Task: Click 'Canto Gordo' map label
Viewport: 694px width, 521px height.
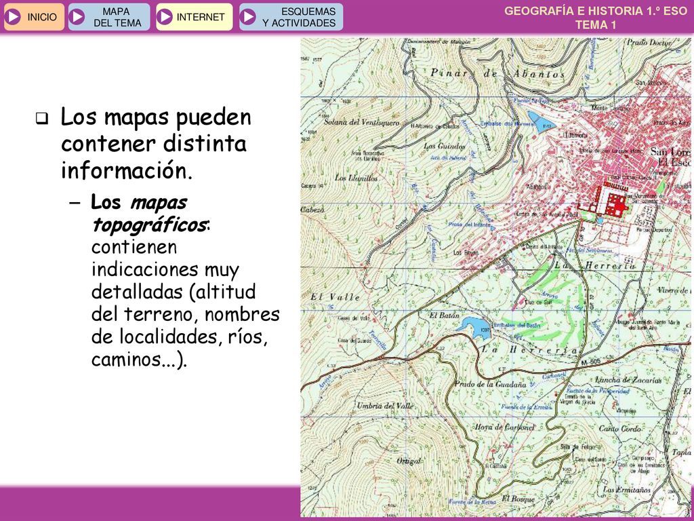Action: pyautogui.click(x=619, y=429)
